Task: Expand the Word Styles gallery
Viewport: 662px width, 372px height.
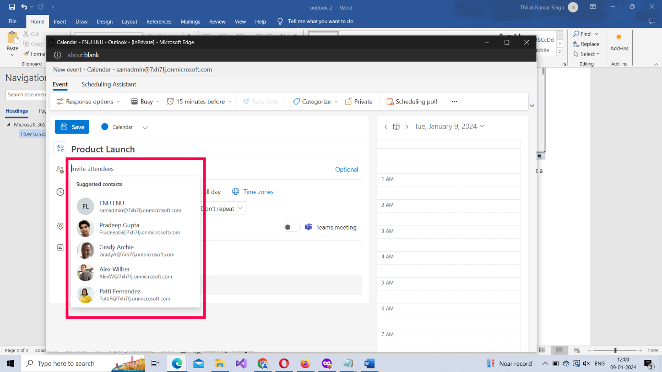Action: coord(560,51)
